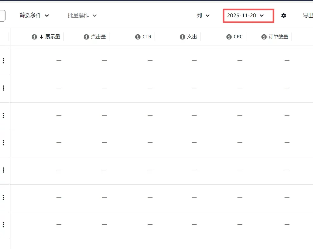Sort by the CTR column header
Image resolution: width=313 pixels, height=249 pixels.
pos(147,37)
